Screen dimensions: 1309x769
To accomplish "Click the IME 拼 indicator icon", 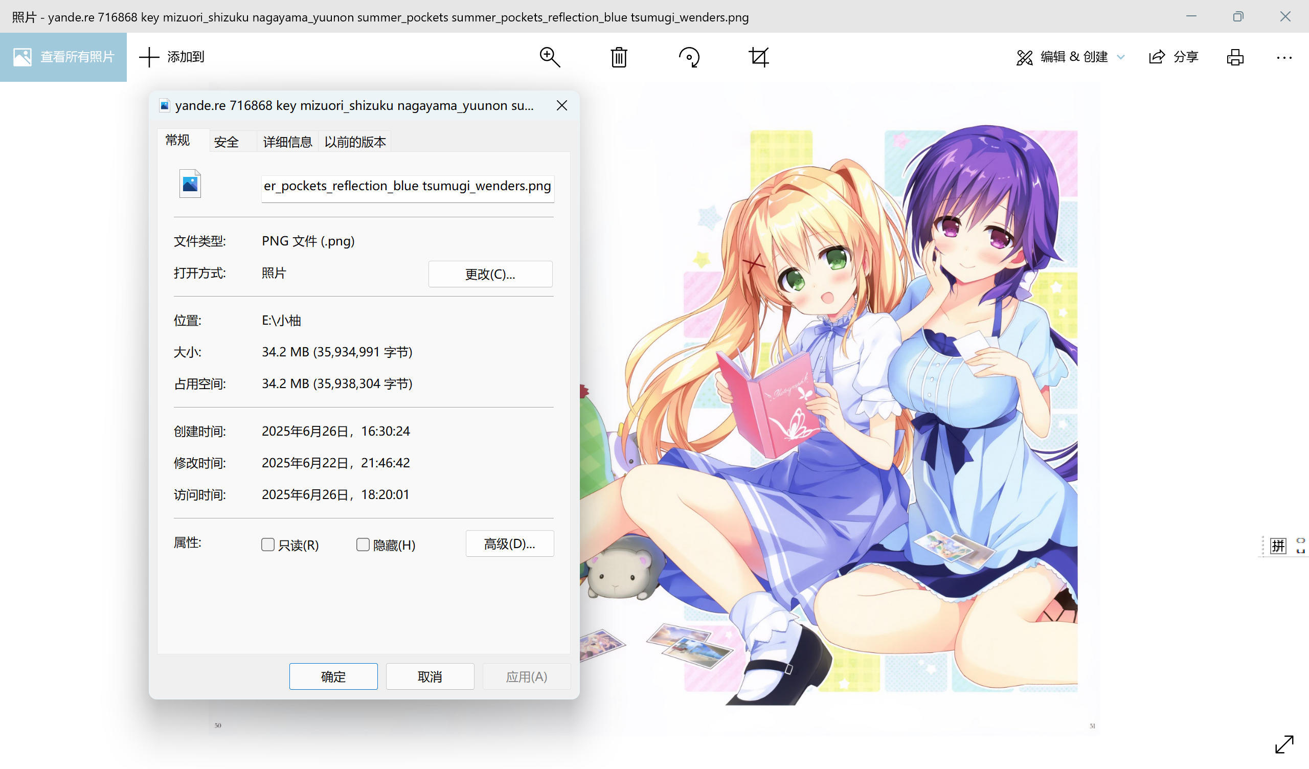I will pos(1278,546).
